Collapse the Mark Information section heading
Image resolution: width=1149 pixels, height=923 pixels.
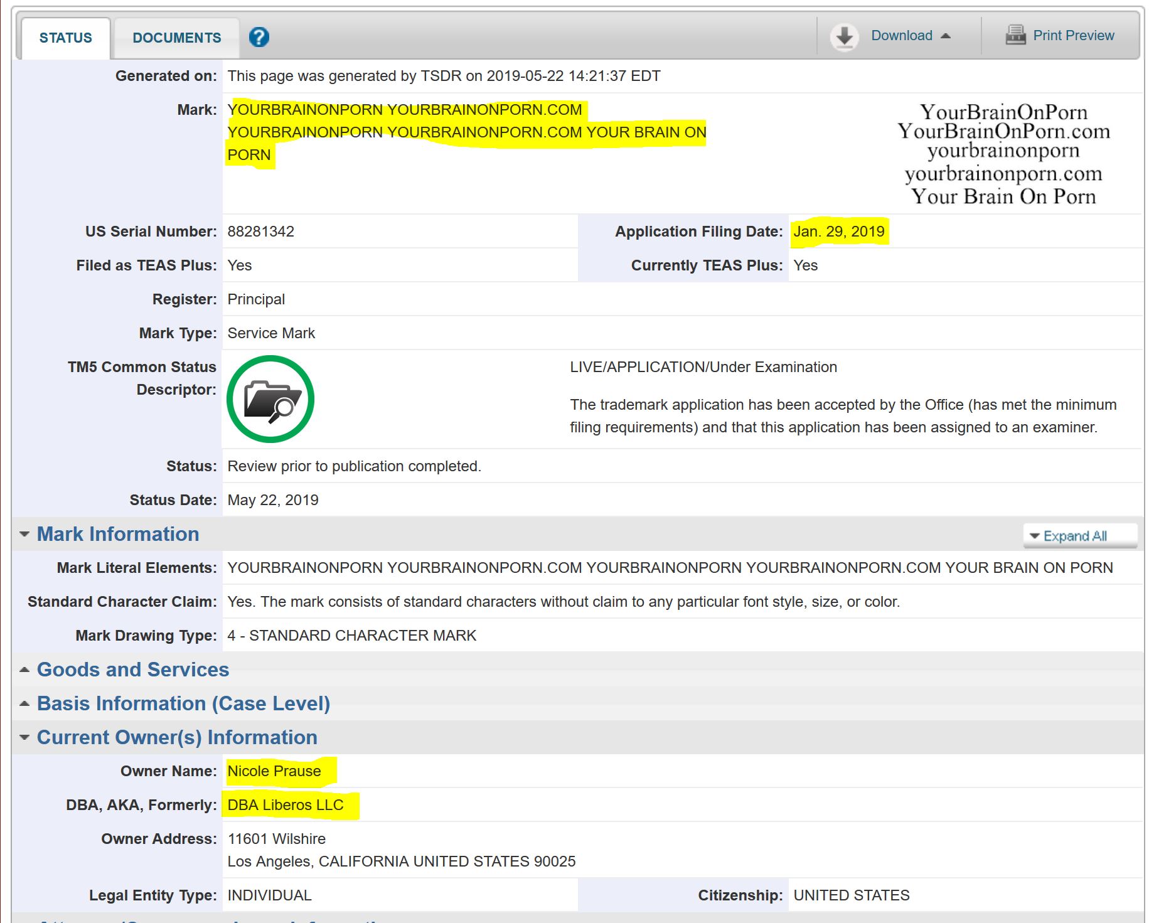pos(118,534)
